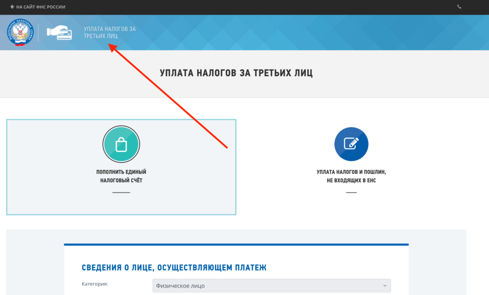Click the vertical divider between header logos
The height and width of the screenshot is (295, 489).
pos(39,32)
